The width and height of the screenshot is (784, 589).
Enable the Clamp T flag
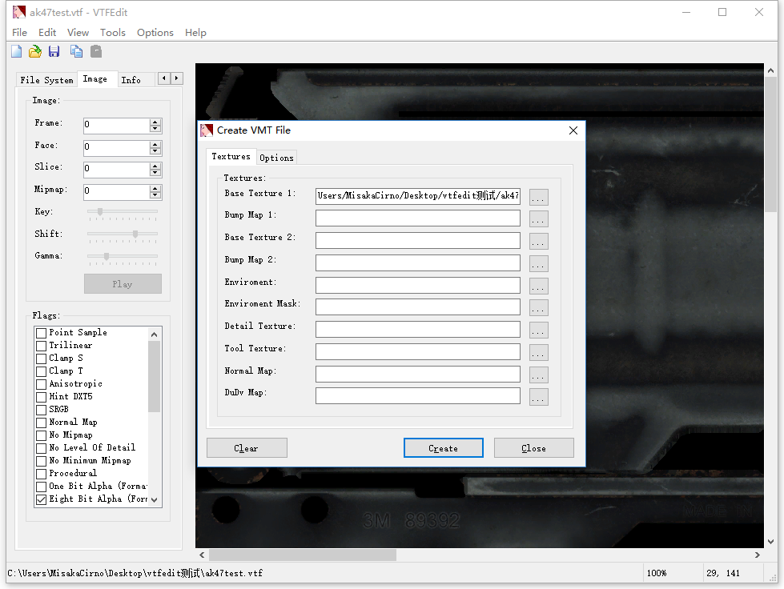point(42,371)
